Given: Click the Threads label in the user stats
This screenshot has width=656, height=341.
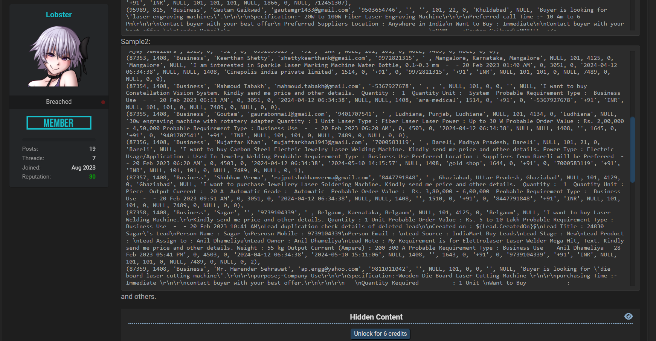Looking at the screenshot, I should 33,158.
